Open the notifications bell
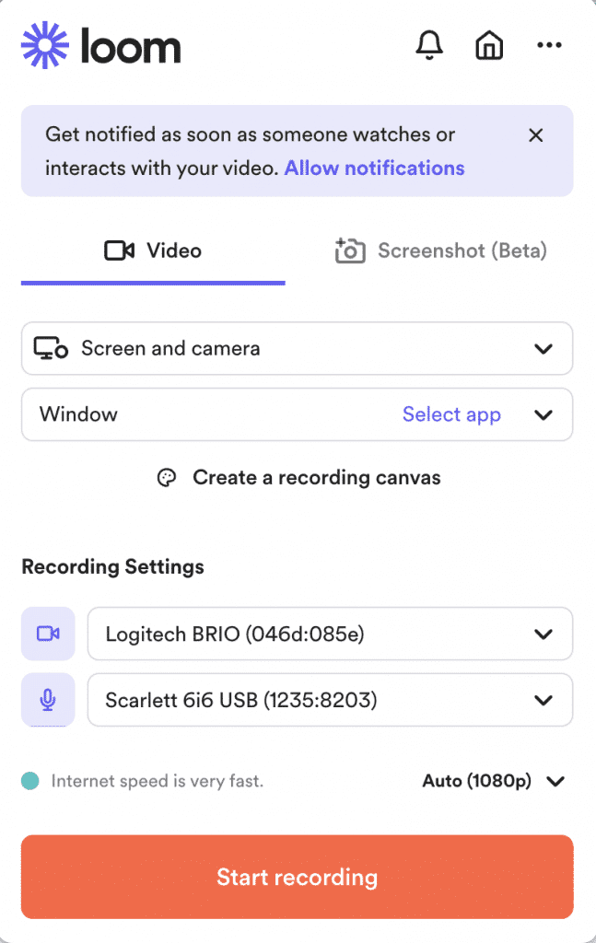The image size is (596, 943). [x=429, y=45]
